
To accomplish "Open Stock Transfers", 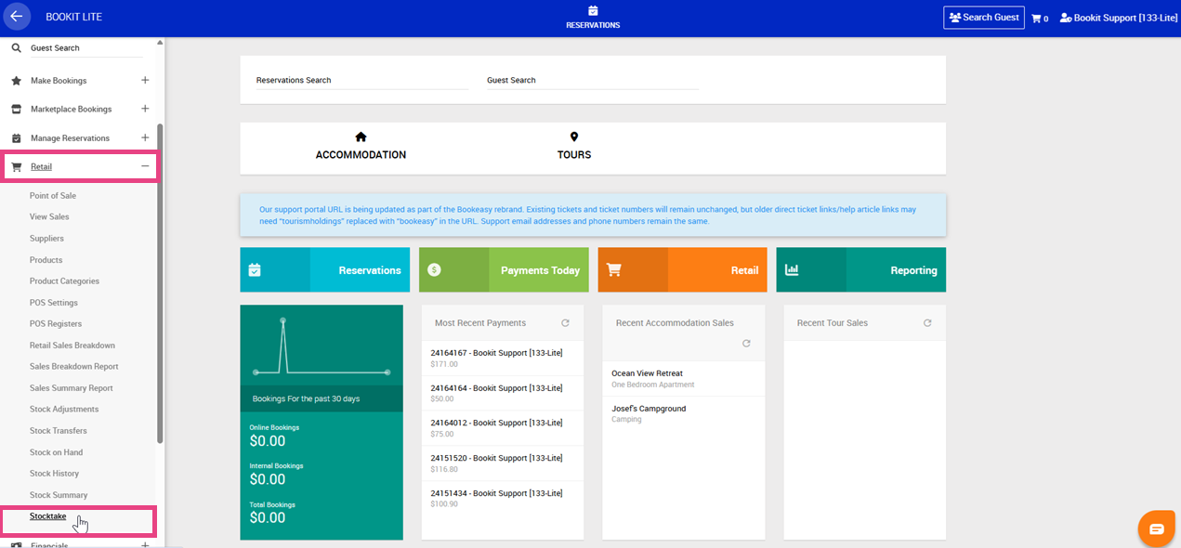I will pyautogui.click(x=59, y=431).
